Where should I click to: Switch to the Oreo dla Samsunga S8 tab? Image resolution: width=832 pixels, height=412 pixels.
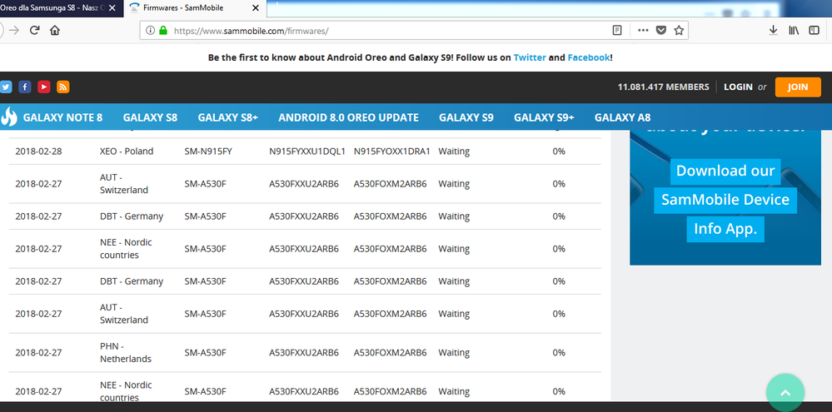click(x=54, y=7)
